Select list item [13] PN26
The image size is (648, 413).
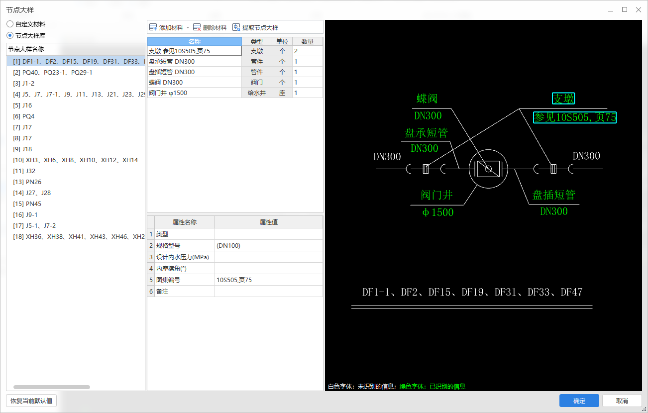(76, 182)
